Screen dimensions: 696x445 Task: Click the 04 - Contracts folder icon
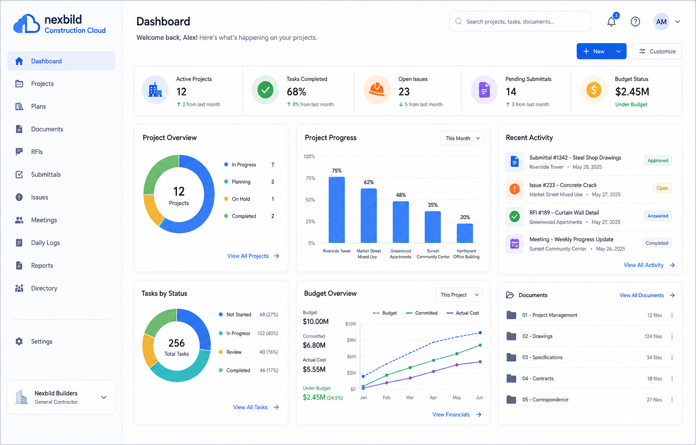click(x=511, y=378)
